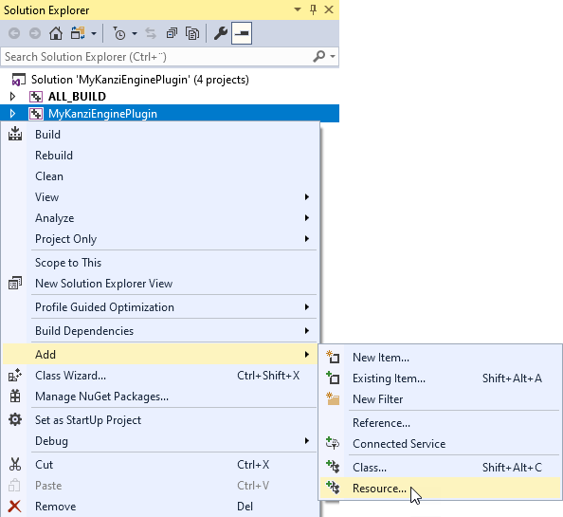Click the New Solution Explorer View icon
This screenshot has height=517, width=563.
pyautogui.click(x=15, y=283)
